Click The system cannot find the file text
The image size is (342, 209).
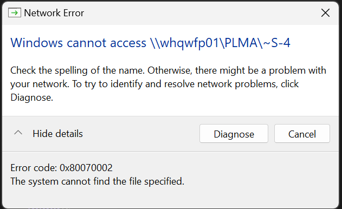point(97,181)
